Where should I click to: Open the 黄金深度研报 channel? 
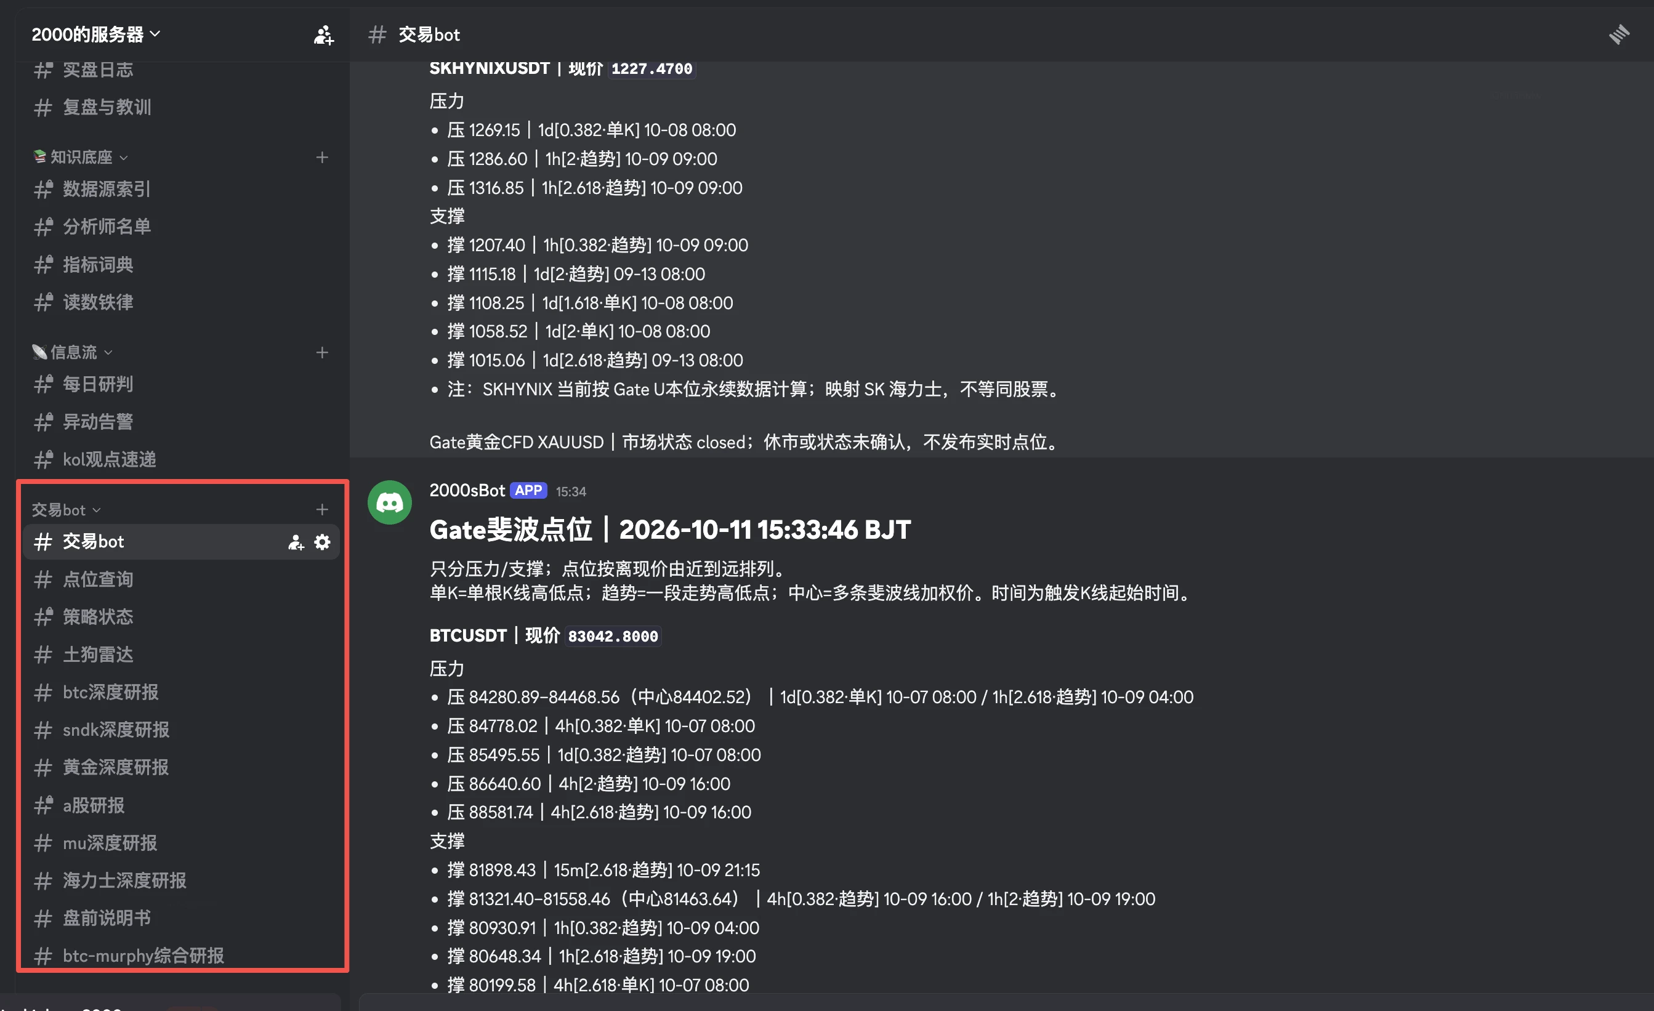pyautogui.click(x=181, y=768)
